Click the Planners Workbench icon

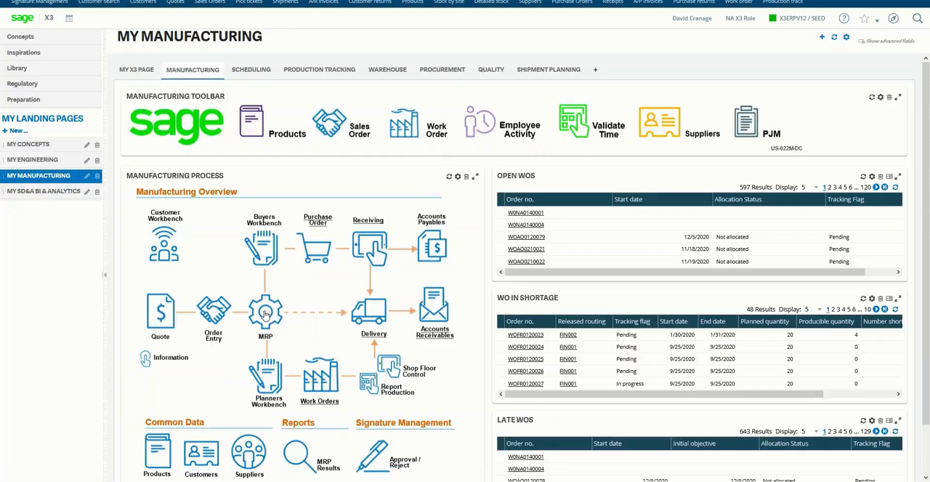pos(265,375)
